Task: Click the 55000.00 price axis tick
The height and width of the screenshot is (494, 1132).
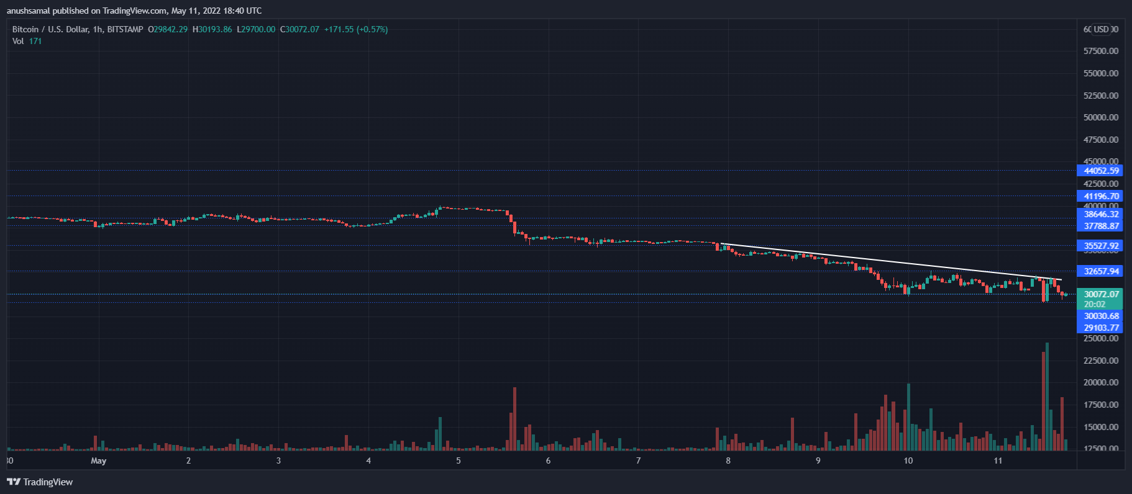Action: pyautogui.click(x=1101, y=73)
